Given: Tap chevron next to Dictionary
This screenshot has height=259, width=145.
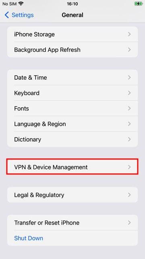Looking at the screenshot, I should click(x=129, y=139).
